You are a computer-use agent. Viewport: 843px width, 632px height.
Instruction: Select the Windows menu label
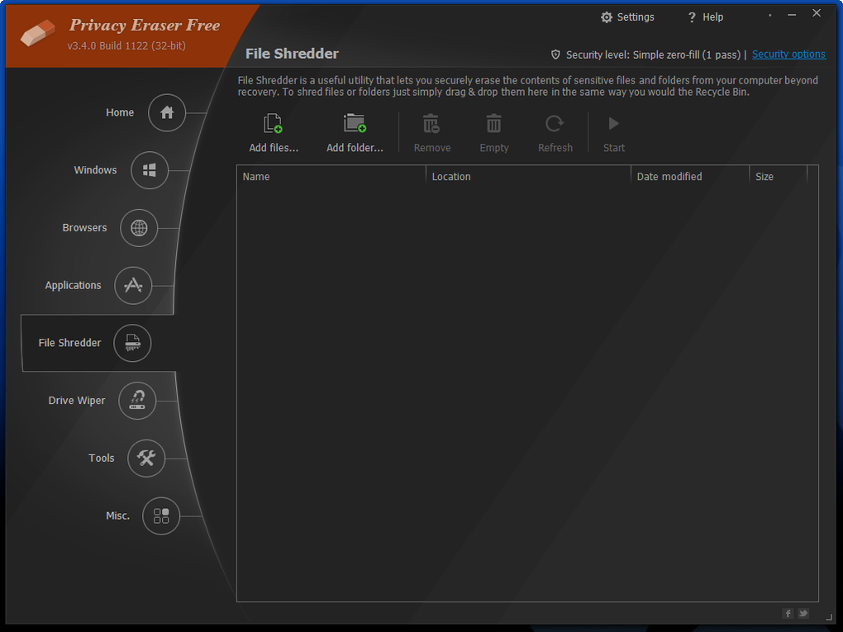coord(95,170)
